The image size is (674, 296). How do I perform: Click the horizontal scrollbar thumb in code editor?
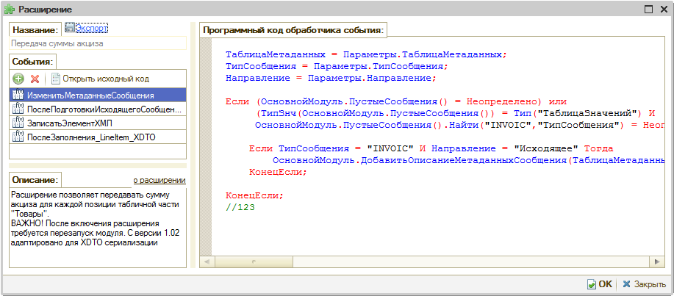(x=254, y=261)
